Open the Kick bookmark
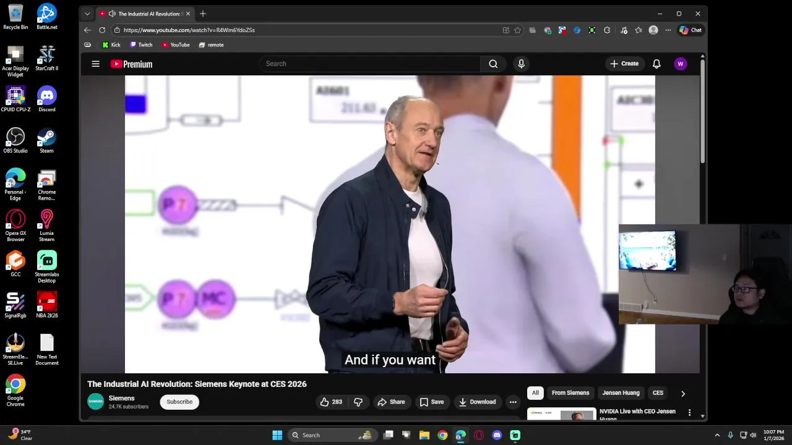Viewport: 792px width, 445px height. tap(111, 44)
